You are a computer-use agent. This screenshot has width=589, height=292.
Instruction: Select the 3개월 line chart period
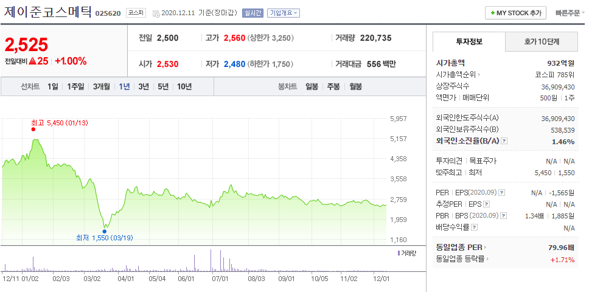click(x=102, y=87)
